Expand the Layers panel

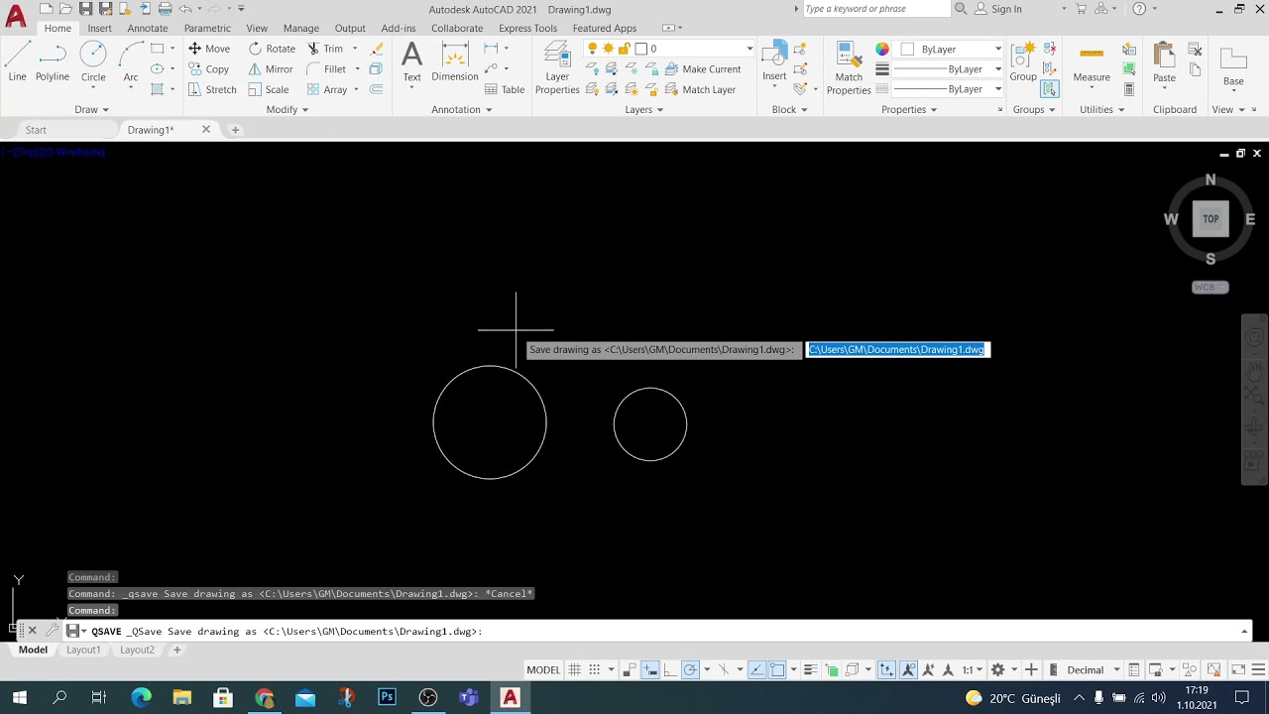(x=644, y=109)
